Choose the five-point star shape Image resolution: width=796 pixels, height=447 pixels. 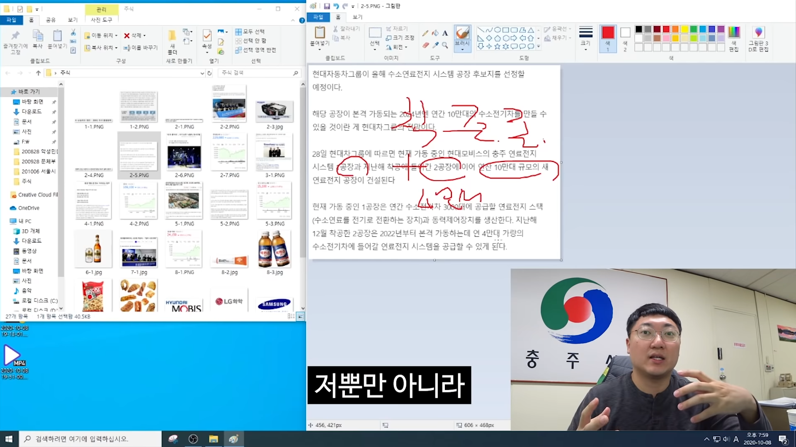click(x=497, y=46)
